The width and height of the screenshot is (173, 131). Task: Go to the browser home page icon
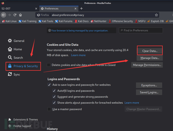point(21,15)
